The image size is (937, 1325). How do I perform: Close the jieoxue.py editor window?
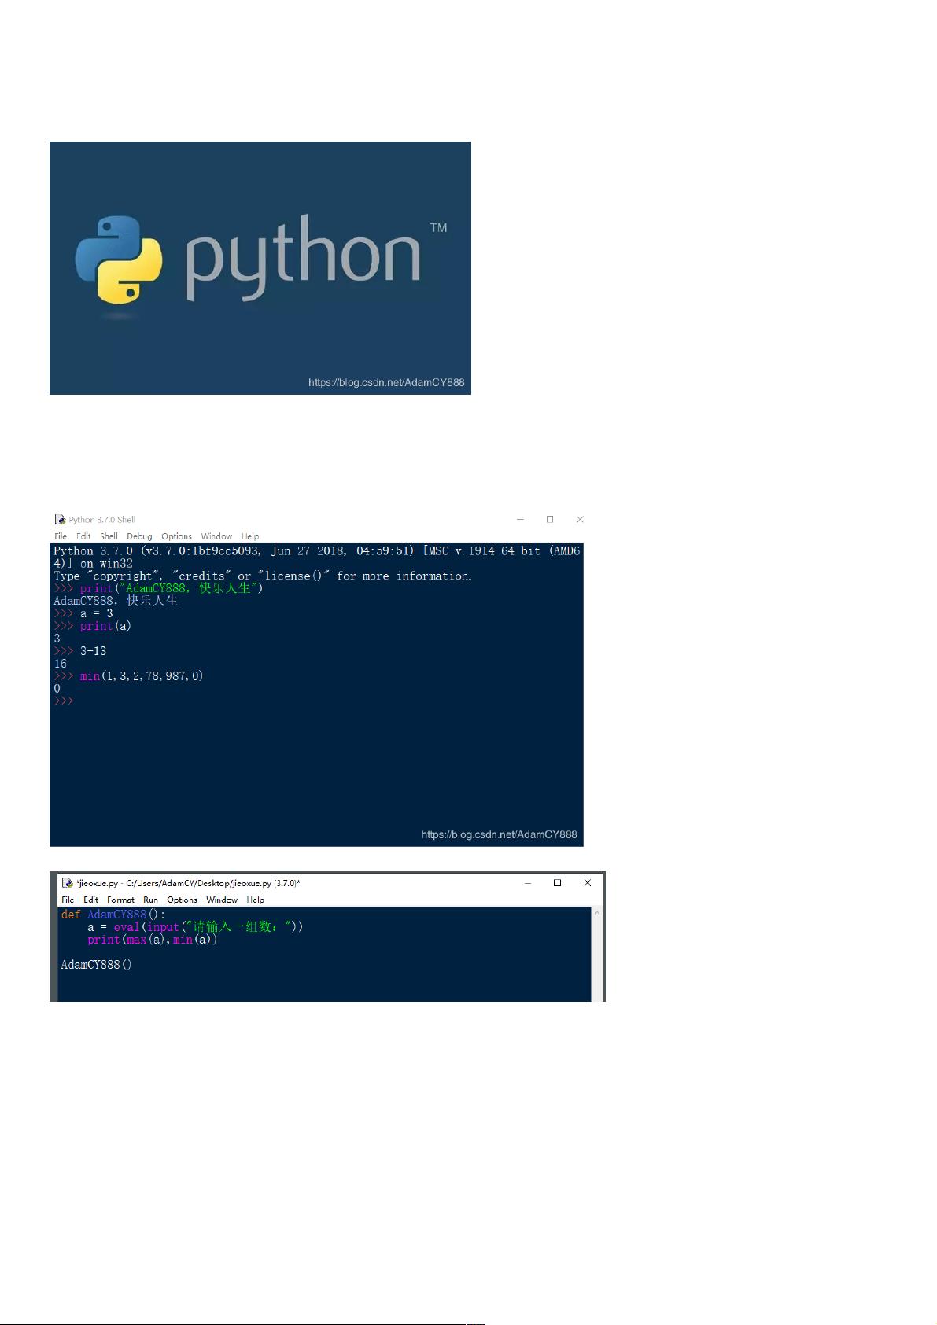coord(587,883)
